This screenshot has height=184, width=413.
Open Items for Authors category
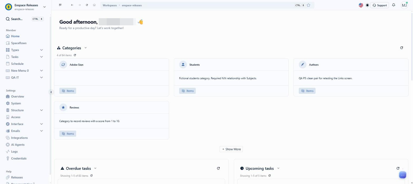(x=307, y=91)
